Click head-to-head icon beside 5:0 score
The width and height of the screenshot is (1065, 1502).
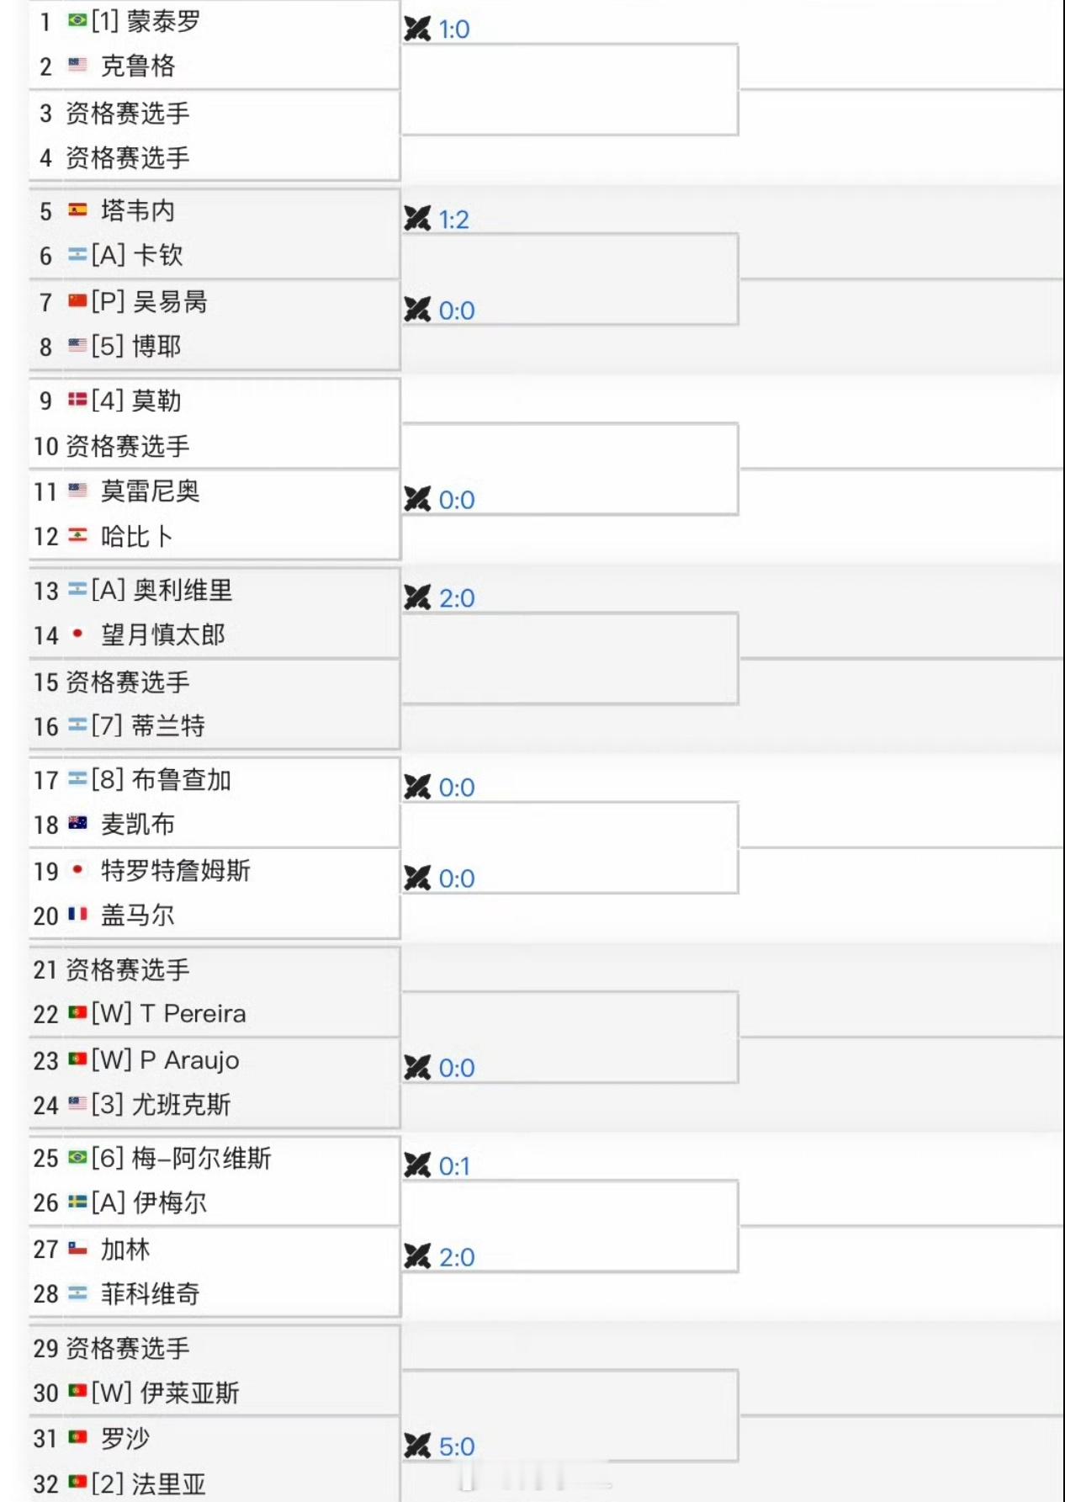coord(417,1446)
